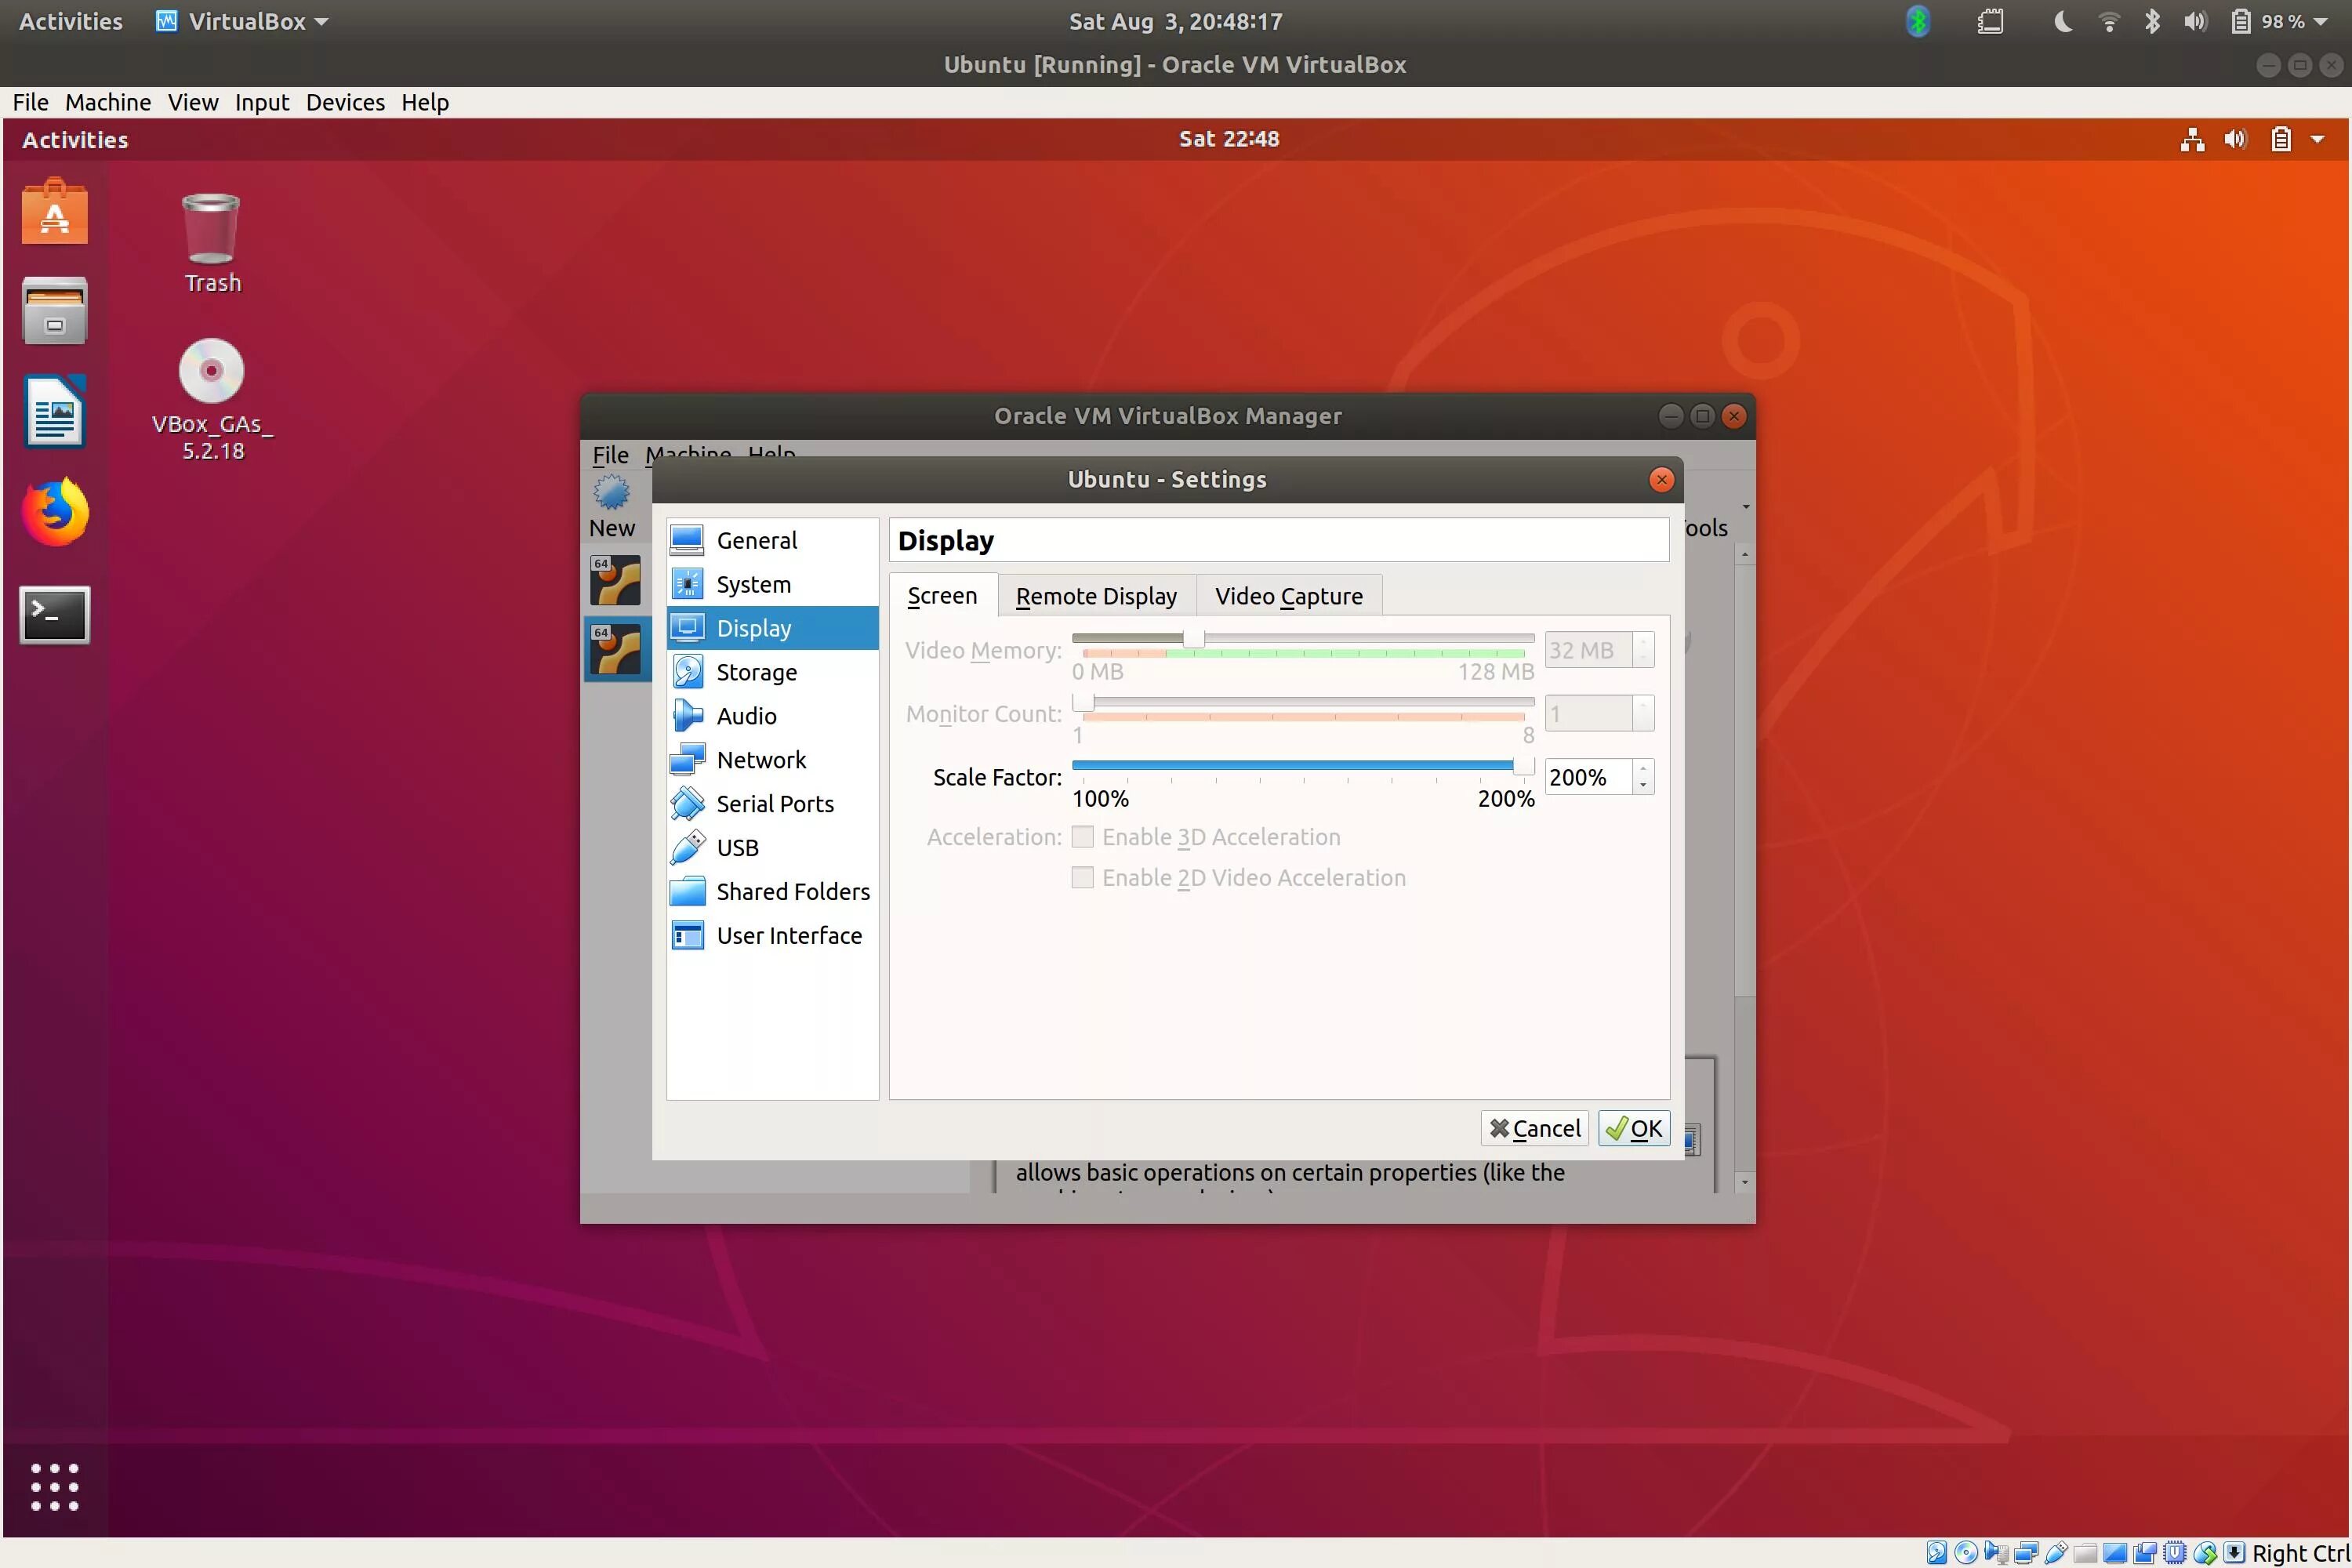Click the keyboard capture status icon
2352x1568 pixels.
tap(2234, 1552)
